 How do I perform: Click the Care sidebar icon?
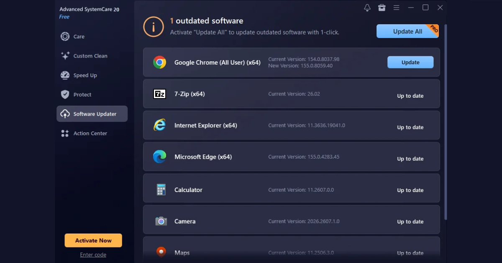(65, 37)
